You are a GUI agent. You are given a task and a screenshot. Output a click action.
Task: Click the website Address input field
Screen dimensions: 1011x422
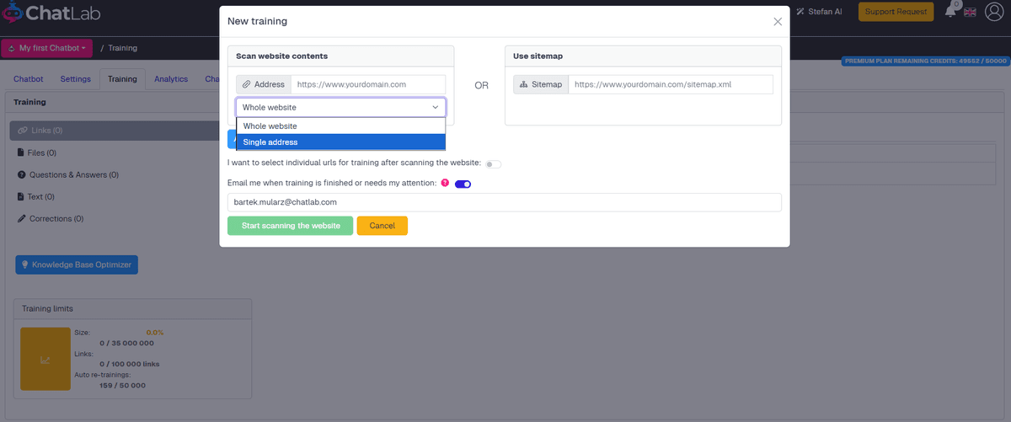(x=367, y=84)
